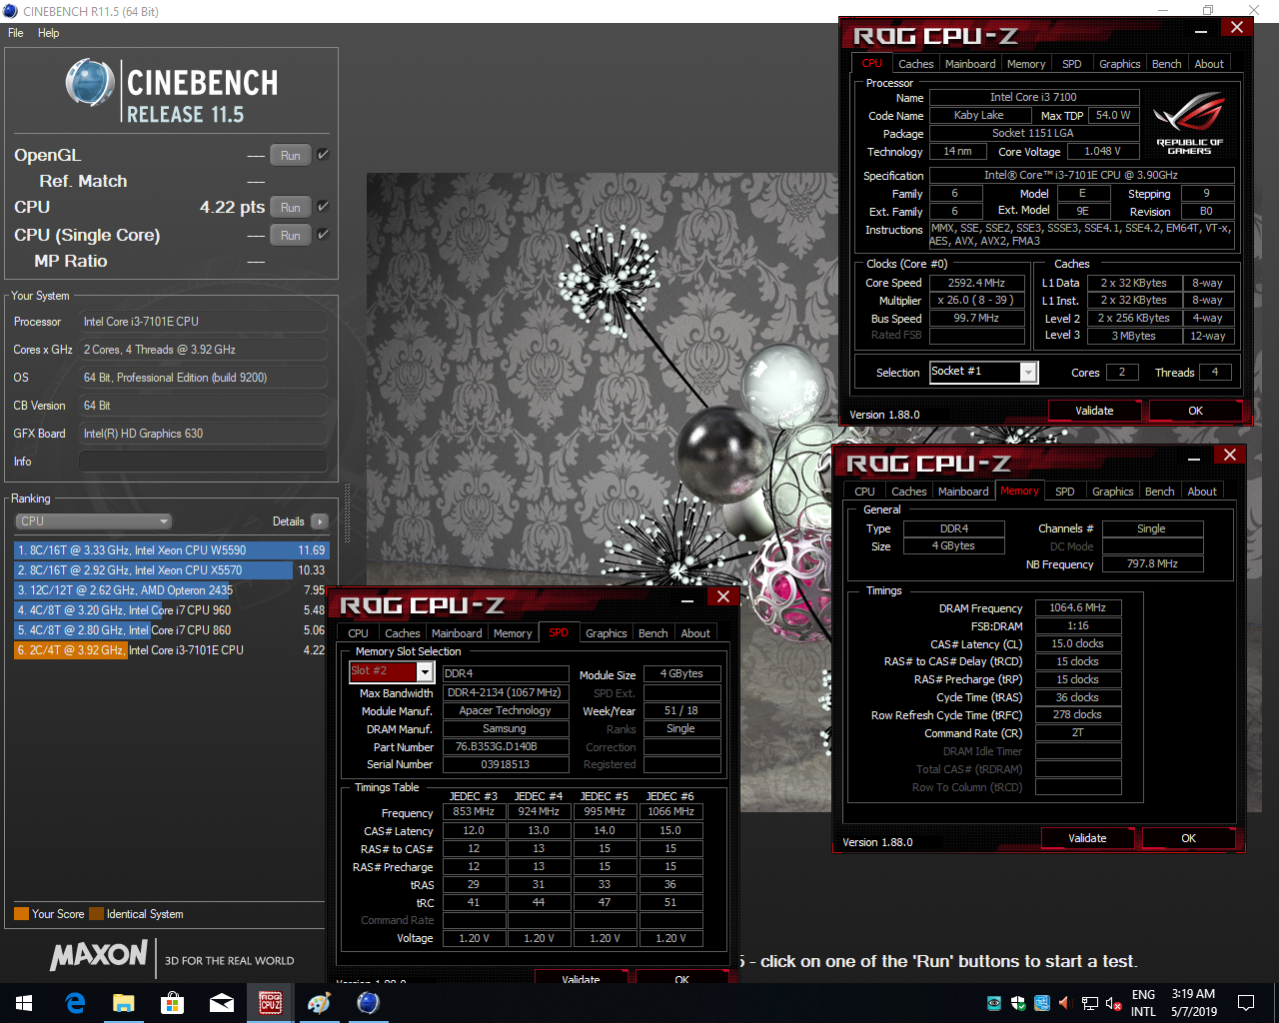This screenshot has height=1023, width=1279.
Task: Click OK in CPU-Z CPU window
Action: click(1195, 411)
